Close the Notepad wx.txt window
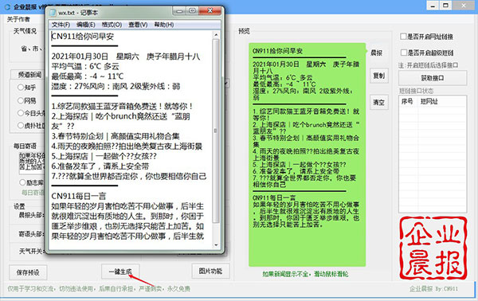478x301 pixels. pos(210,11)
